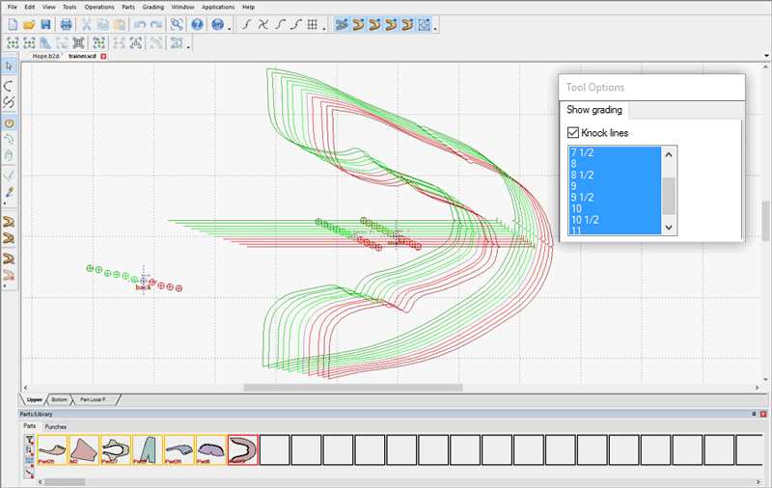Select the purple part thumbnail
The image size is (772, 488).
(211, 449)
